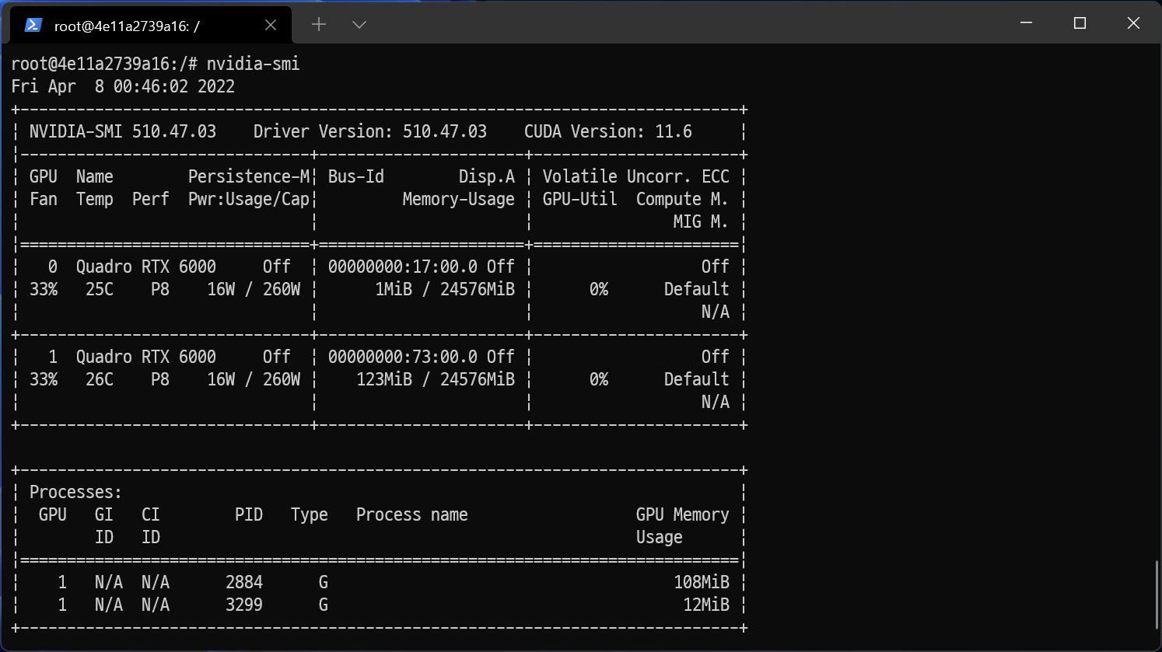Image resolution: width=1162 pixels, height=652 pixels.
Task: Click the Volatile Uncorr. ECC header
Action: [x=636, y=176]
